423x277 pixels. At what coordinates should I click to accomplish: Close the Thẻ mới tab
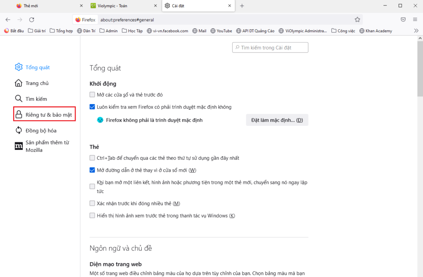coord(81,6)
